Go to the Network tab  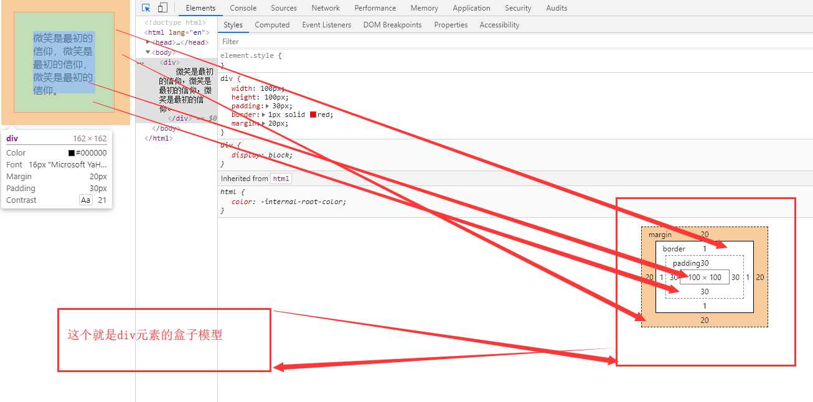[x=326, y=8]
